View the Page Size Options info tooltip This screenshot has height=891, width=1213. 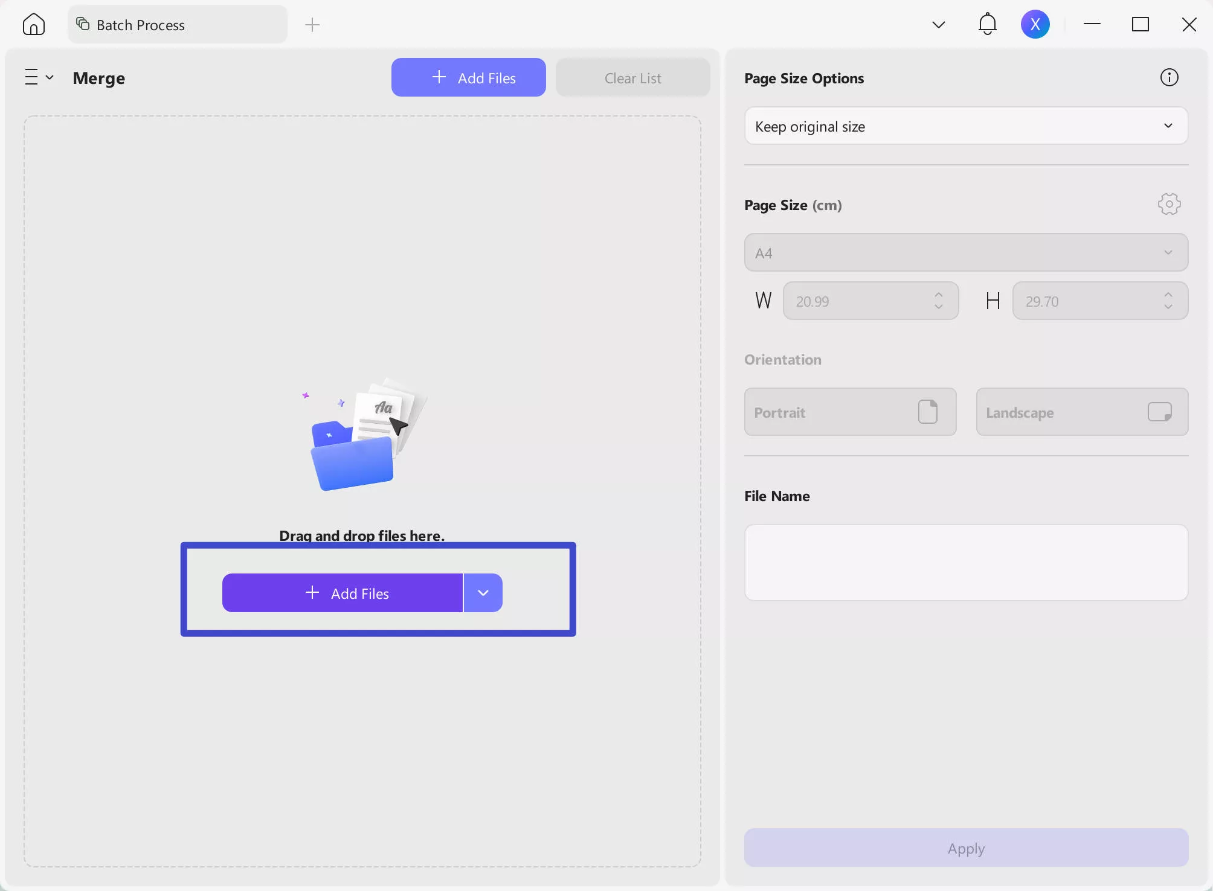coord(1168,77)
